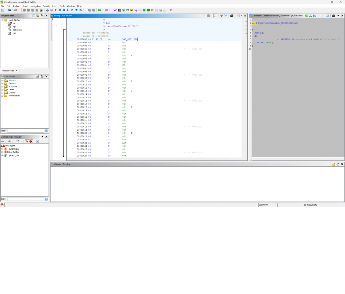Click the Decompile snapshot camera icon
345x294 pixels.
333,16
